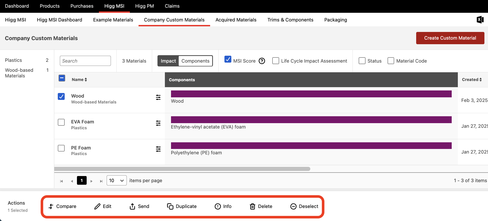The height and width of the screenshot is (221, 488).
Task: Compare the selected material
Action: pyautogui.click(x=62, y=206)
